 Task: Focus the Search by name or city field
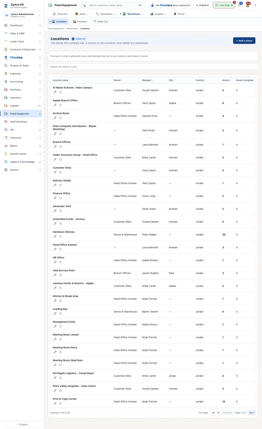point(153,67)
